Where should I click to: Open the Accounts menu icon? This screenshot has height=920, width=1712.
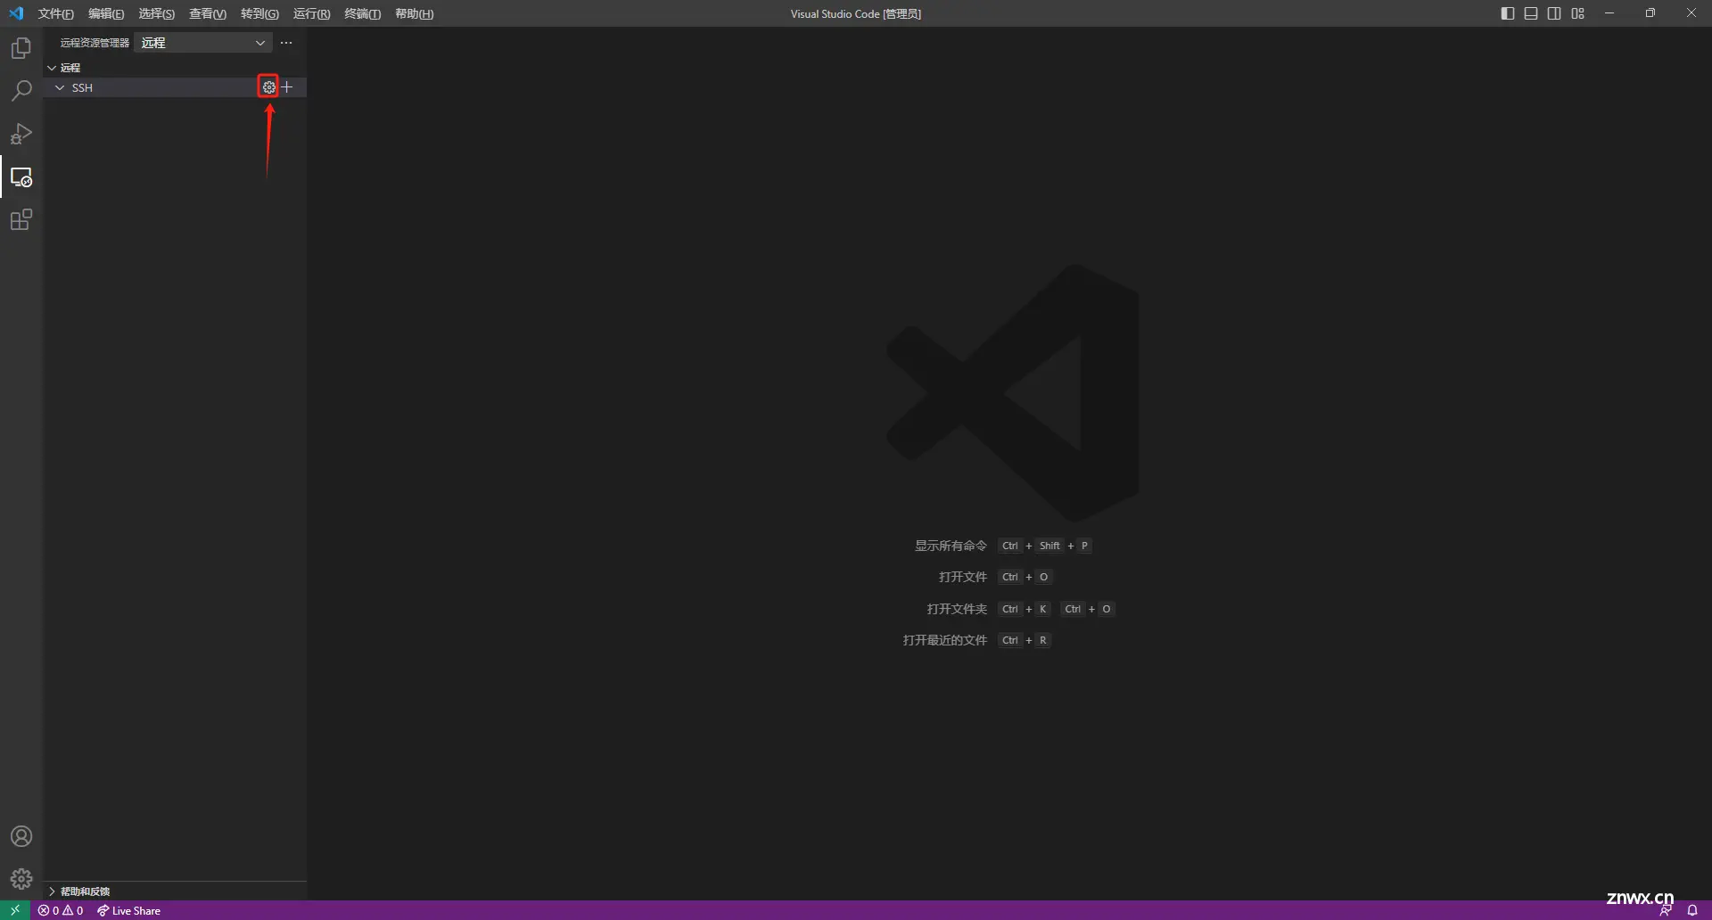pyautogui.click(x=21, y=836)
